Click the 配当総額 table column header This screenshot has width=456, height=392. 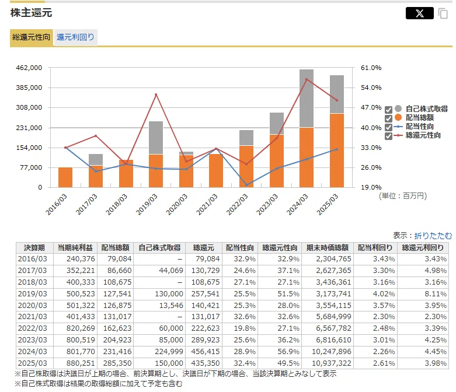[x=115, y=248]
